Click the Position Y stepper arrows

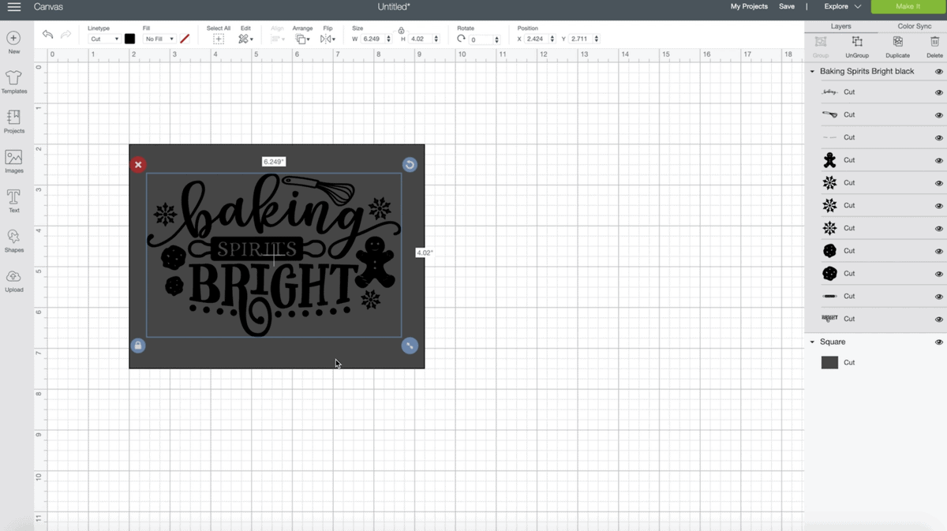click(x=596, y=39)
